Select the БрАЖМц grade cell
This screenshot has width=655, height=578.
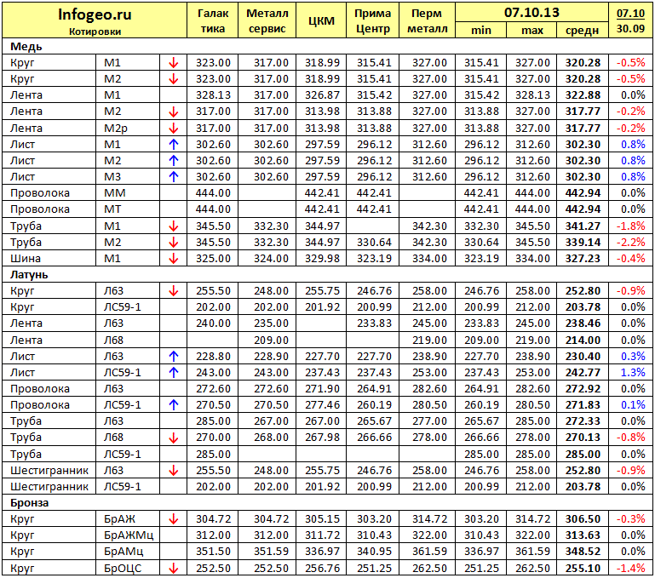(x=129, y=535)
